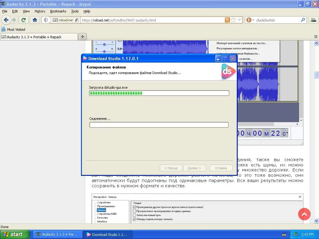Toggle Проигрывать другие треки checkbox in screenshot
This screenshot has height=239, width=319.
tap(134, 207)
